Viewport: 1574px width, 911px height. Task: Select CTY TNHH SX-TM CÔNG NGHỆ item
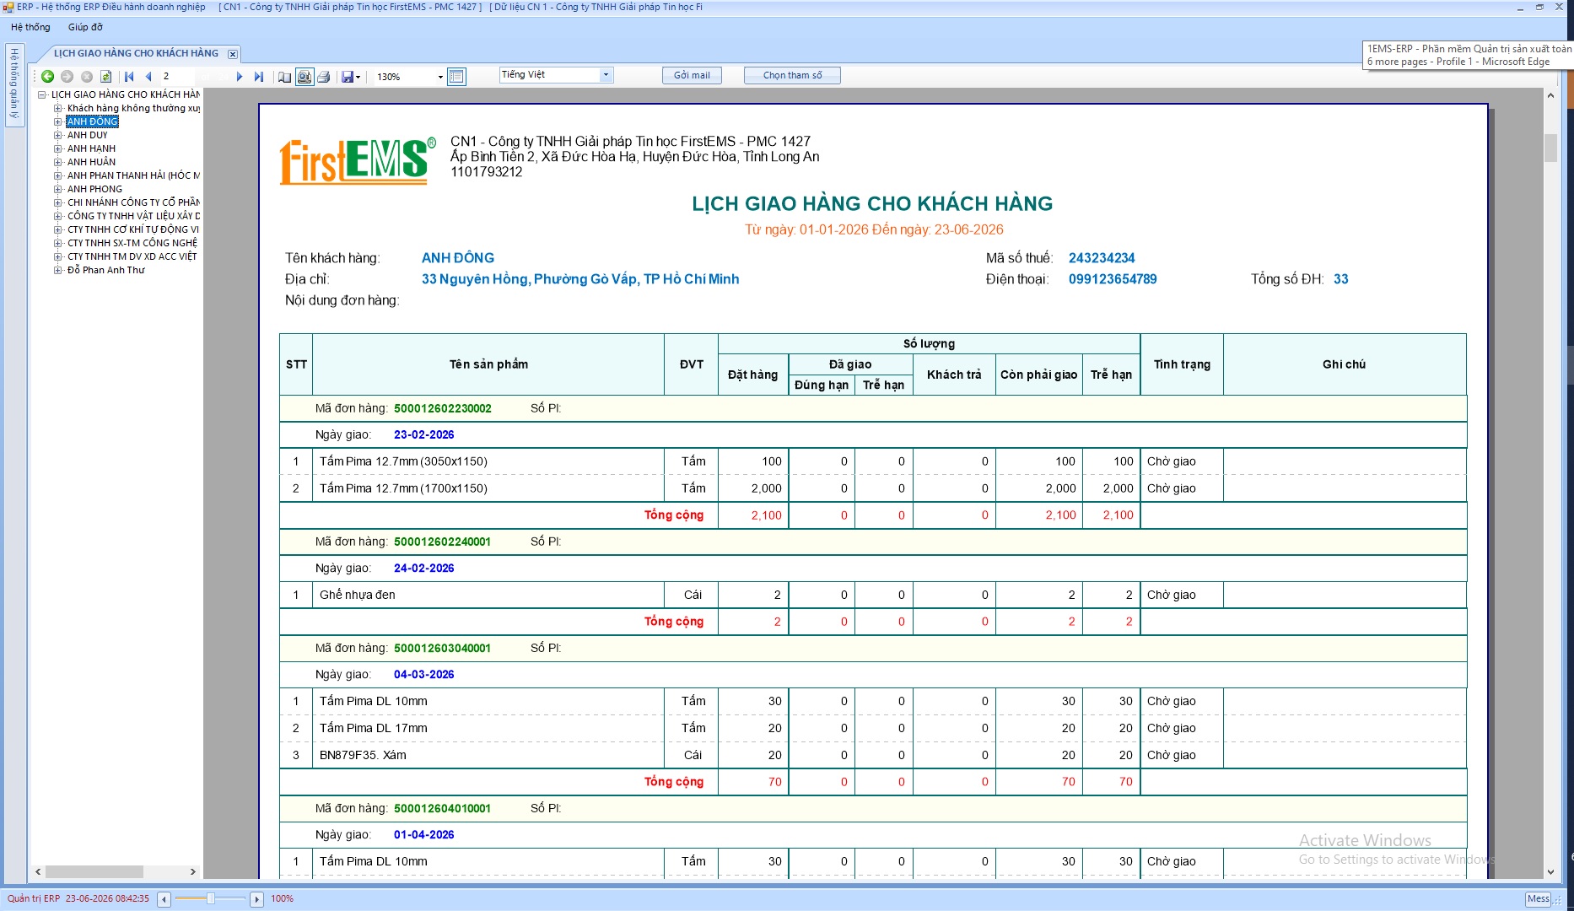coord(132,243)
